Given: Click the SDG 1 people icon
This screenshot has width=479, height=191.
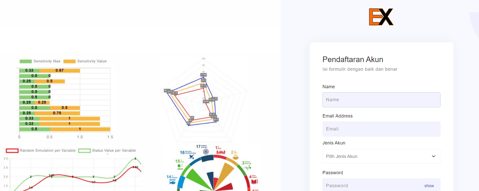Looking at the screenshot, I should pyautogui.click(x=221, y=152).
